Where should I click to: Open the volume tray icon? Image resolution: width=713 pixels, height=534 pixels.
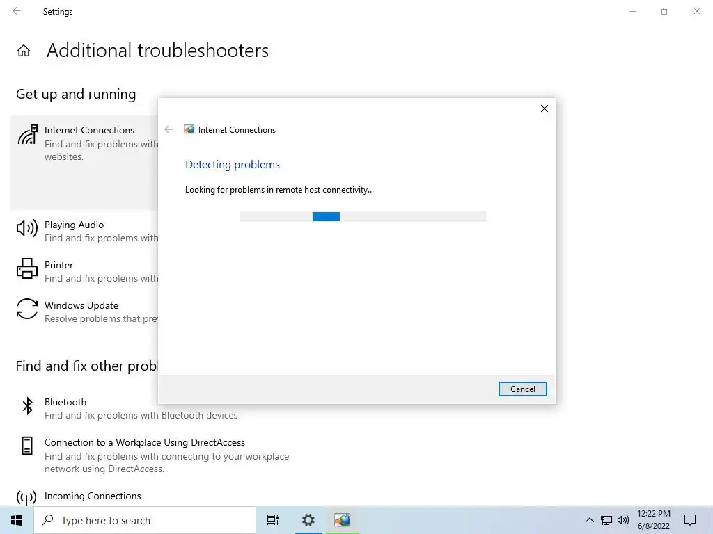click(x=623, y=520)
